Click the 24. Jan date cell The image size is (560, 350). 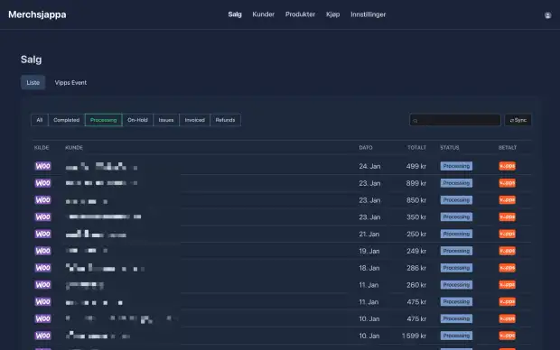369,166
